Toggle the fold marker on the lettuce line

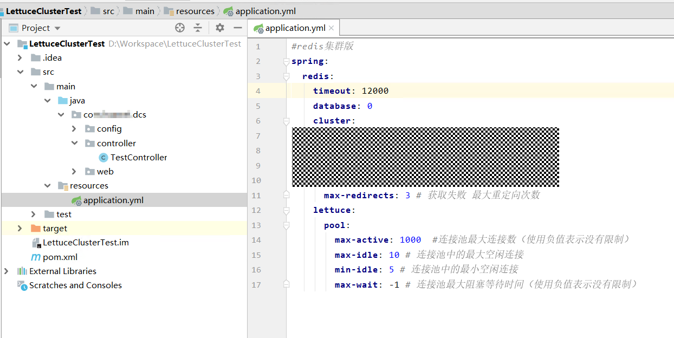[287, 210]
